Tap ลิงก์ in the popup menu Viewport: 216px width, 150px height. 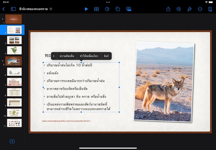click(106, 56)
